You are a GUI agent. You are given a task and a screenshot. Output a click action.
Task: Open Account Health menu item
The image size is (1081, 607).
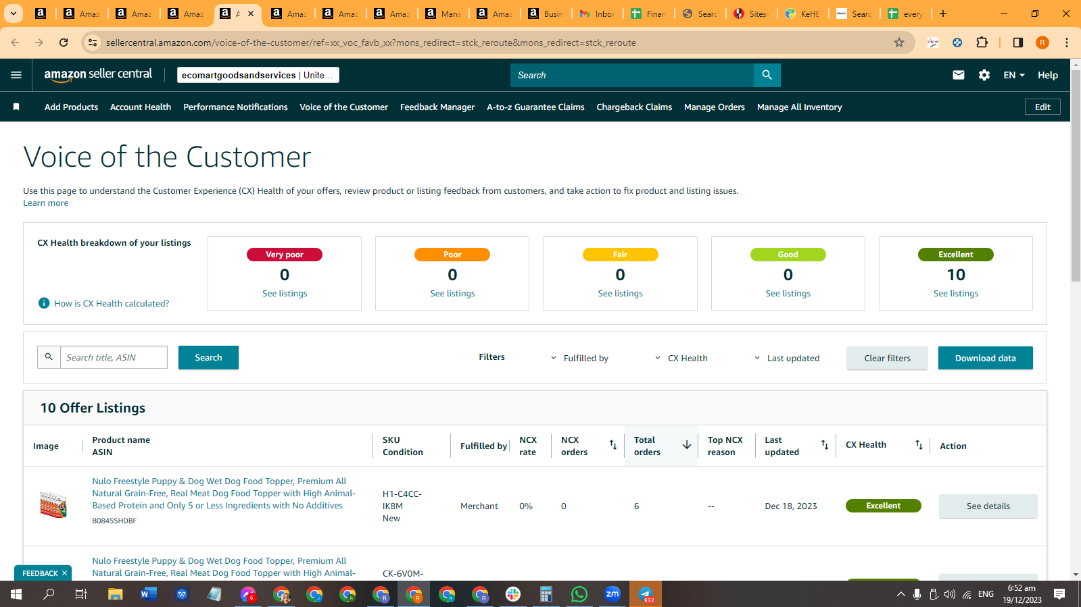pos(141,107)
